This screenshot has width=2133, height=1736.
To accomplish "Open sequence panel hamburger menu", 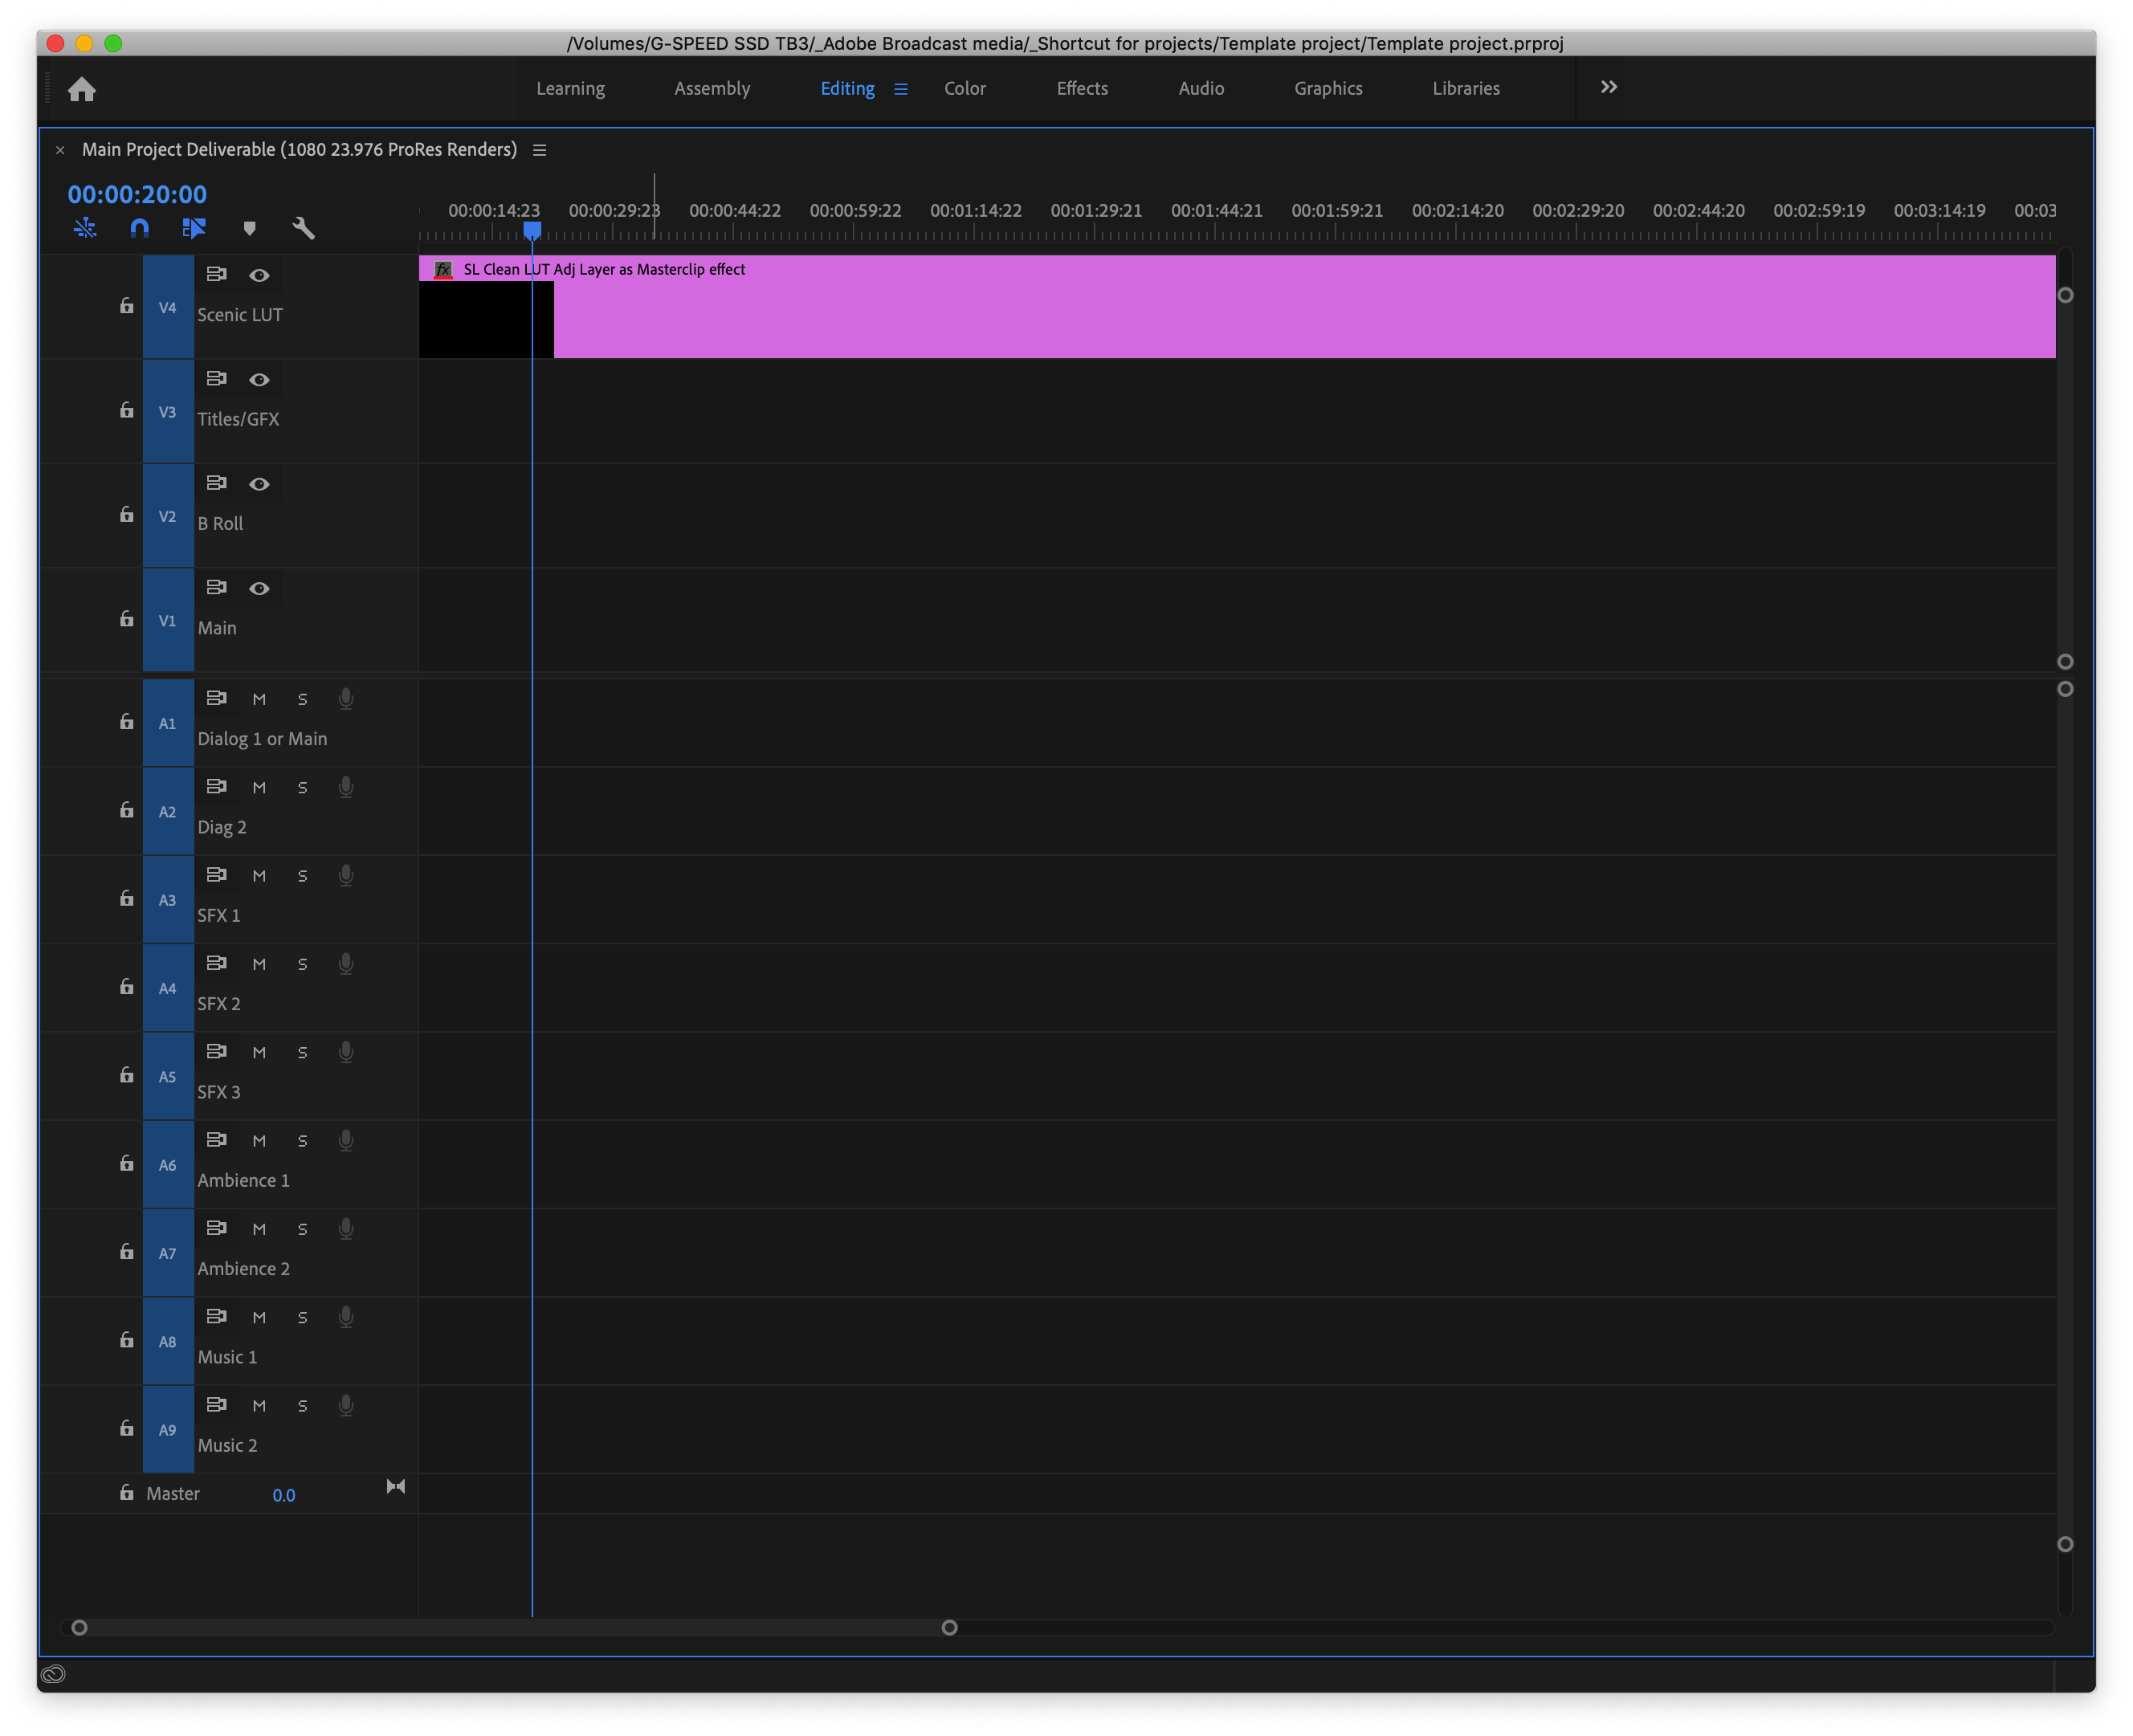I will pos(540,150).
